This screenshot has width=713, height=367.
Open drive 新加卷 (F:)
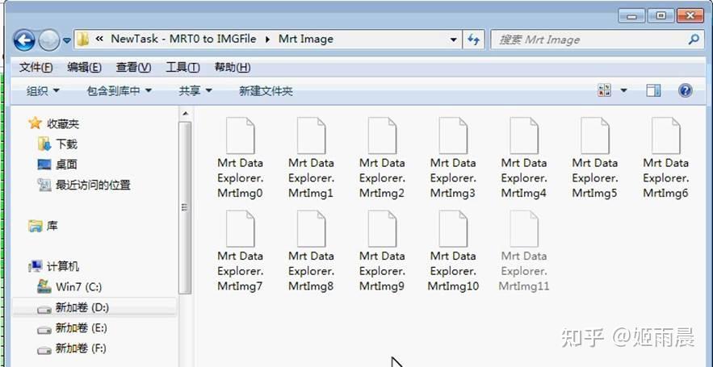pyautogui.click(x=72, y=348)
